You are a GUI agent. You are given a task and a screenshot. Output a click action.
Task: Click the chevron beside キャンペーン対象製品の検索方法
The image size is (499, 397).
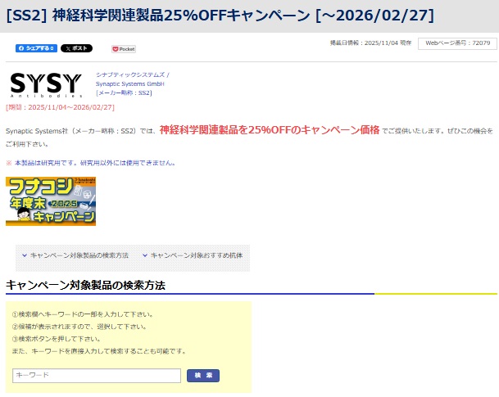coord(25,255)
